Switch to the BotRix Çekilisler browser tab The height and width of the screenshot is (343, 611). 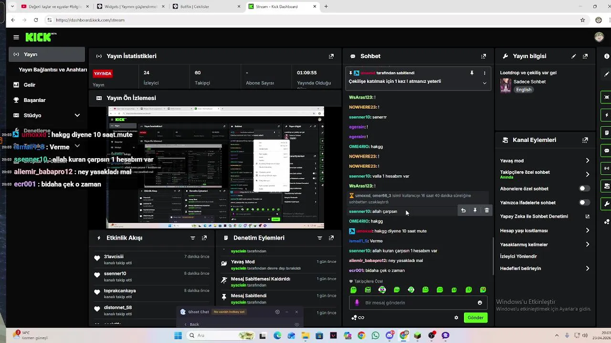(206, 7)
